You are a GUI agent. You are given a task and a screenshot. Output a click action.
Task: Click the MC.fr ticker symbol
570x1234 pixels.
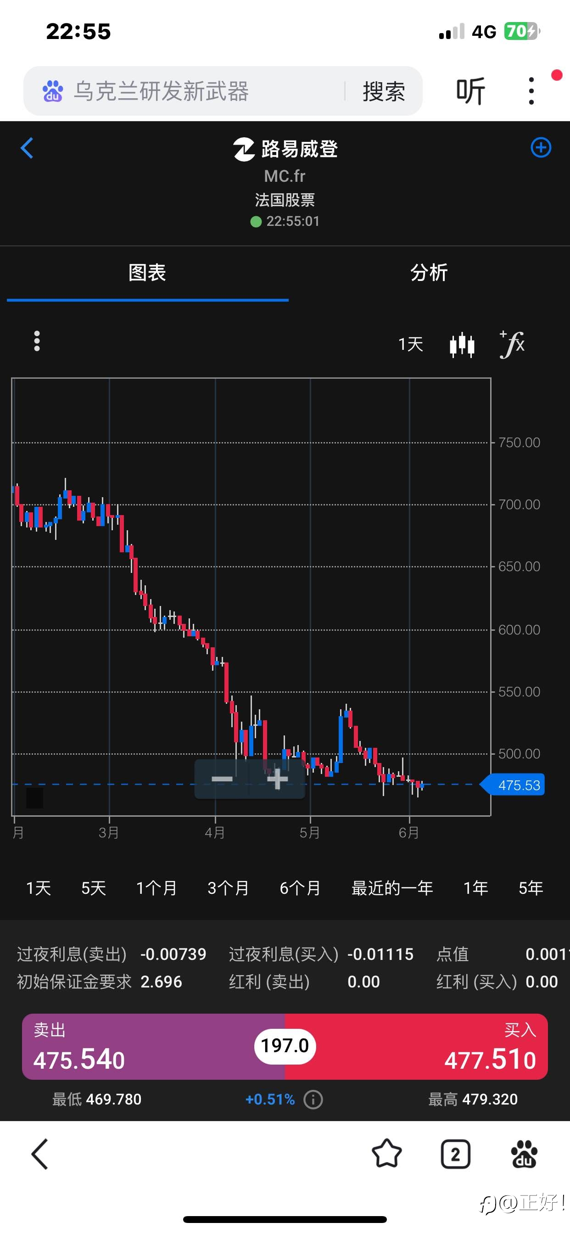tap(285, 176)
